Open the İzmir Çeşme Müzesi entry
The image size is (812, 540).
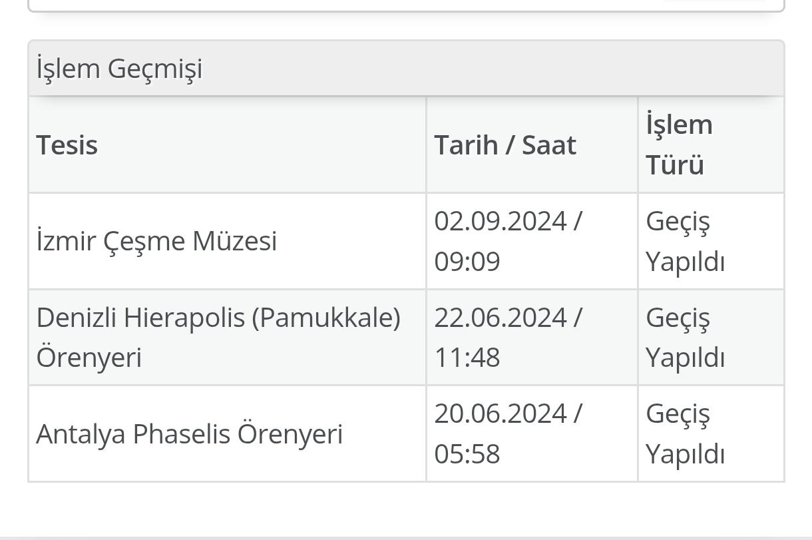(156, 241)
